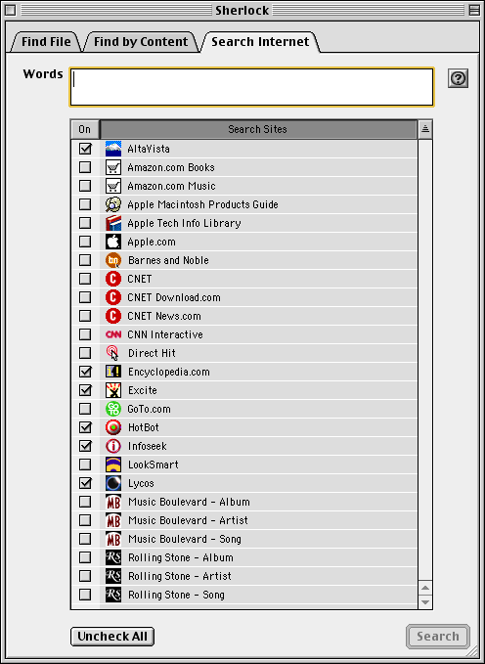Switch to the Find File tab
Screen dimensions: 485x664
tap(46, 42)
